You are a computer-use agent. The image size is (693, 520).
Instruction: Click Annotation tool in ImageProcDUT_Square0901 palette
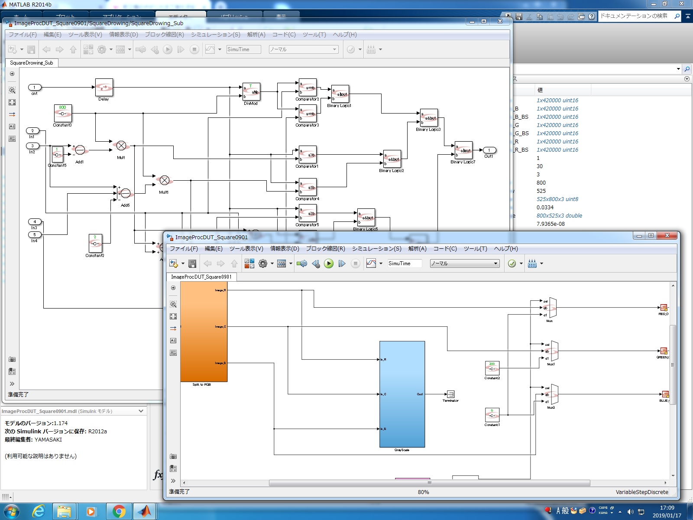coord(173,341)
